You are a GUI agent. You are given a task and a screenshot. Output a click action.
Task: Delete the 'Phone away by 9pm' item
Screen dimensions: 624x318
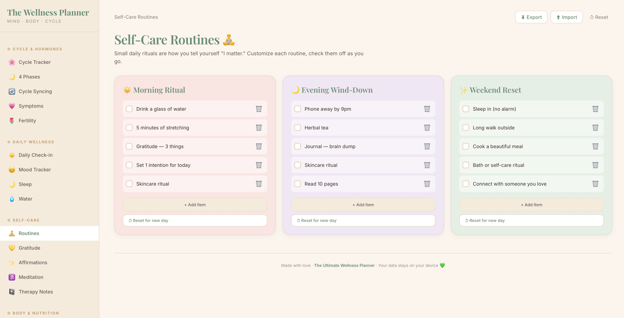tap(427, 109)
